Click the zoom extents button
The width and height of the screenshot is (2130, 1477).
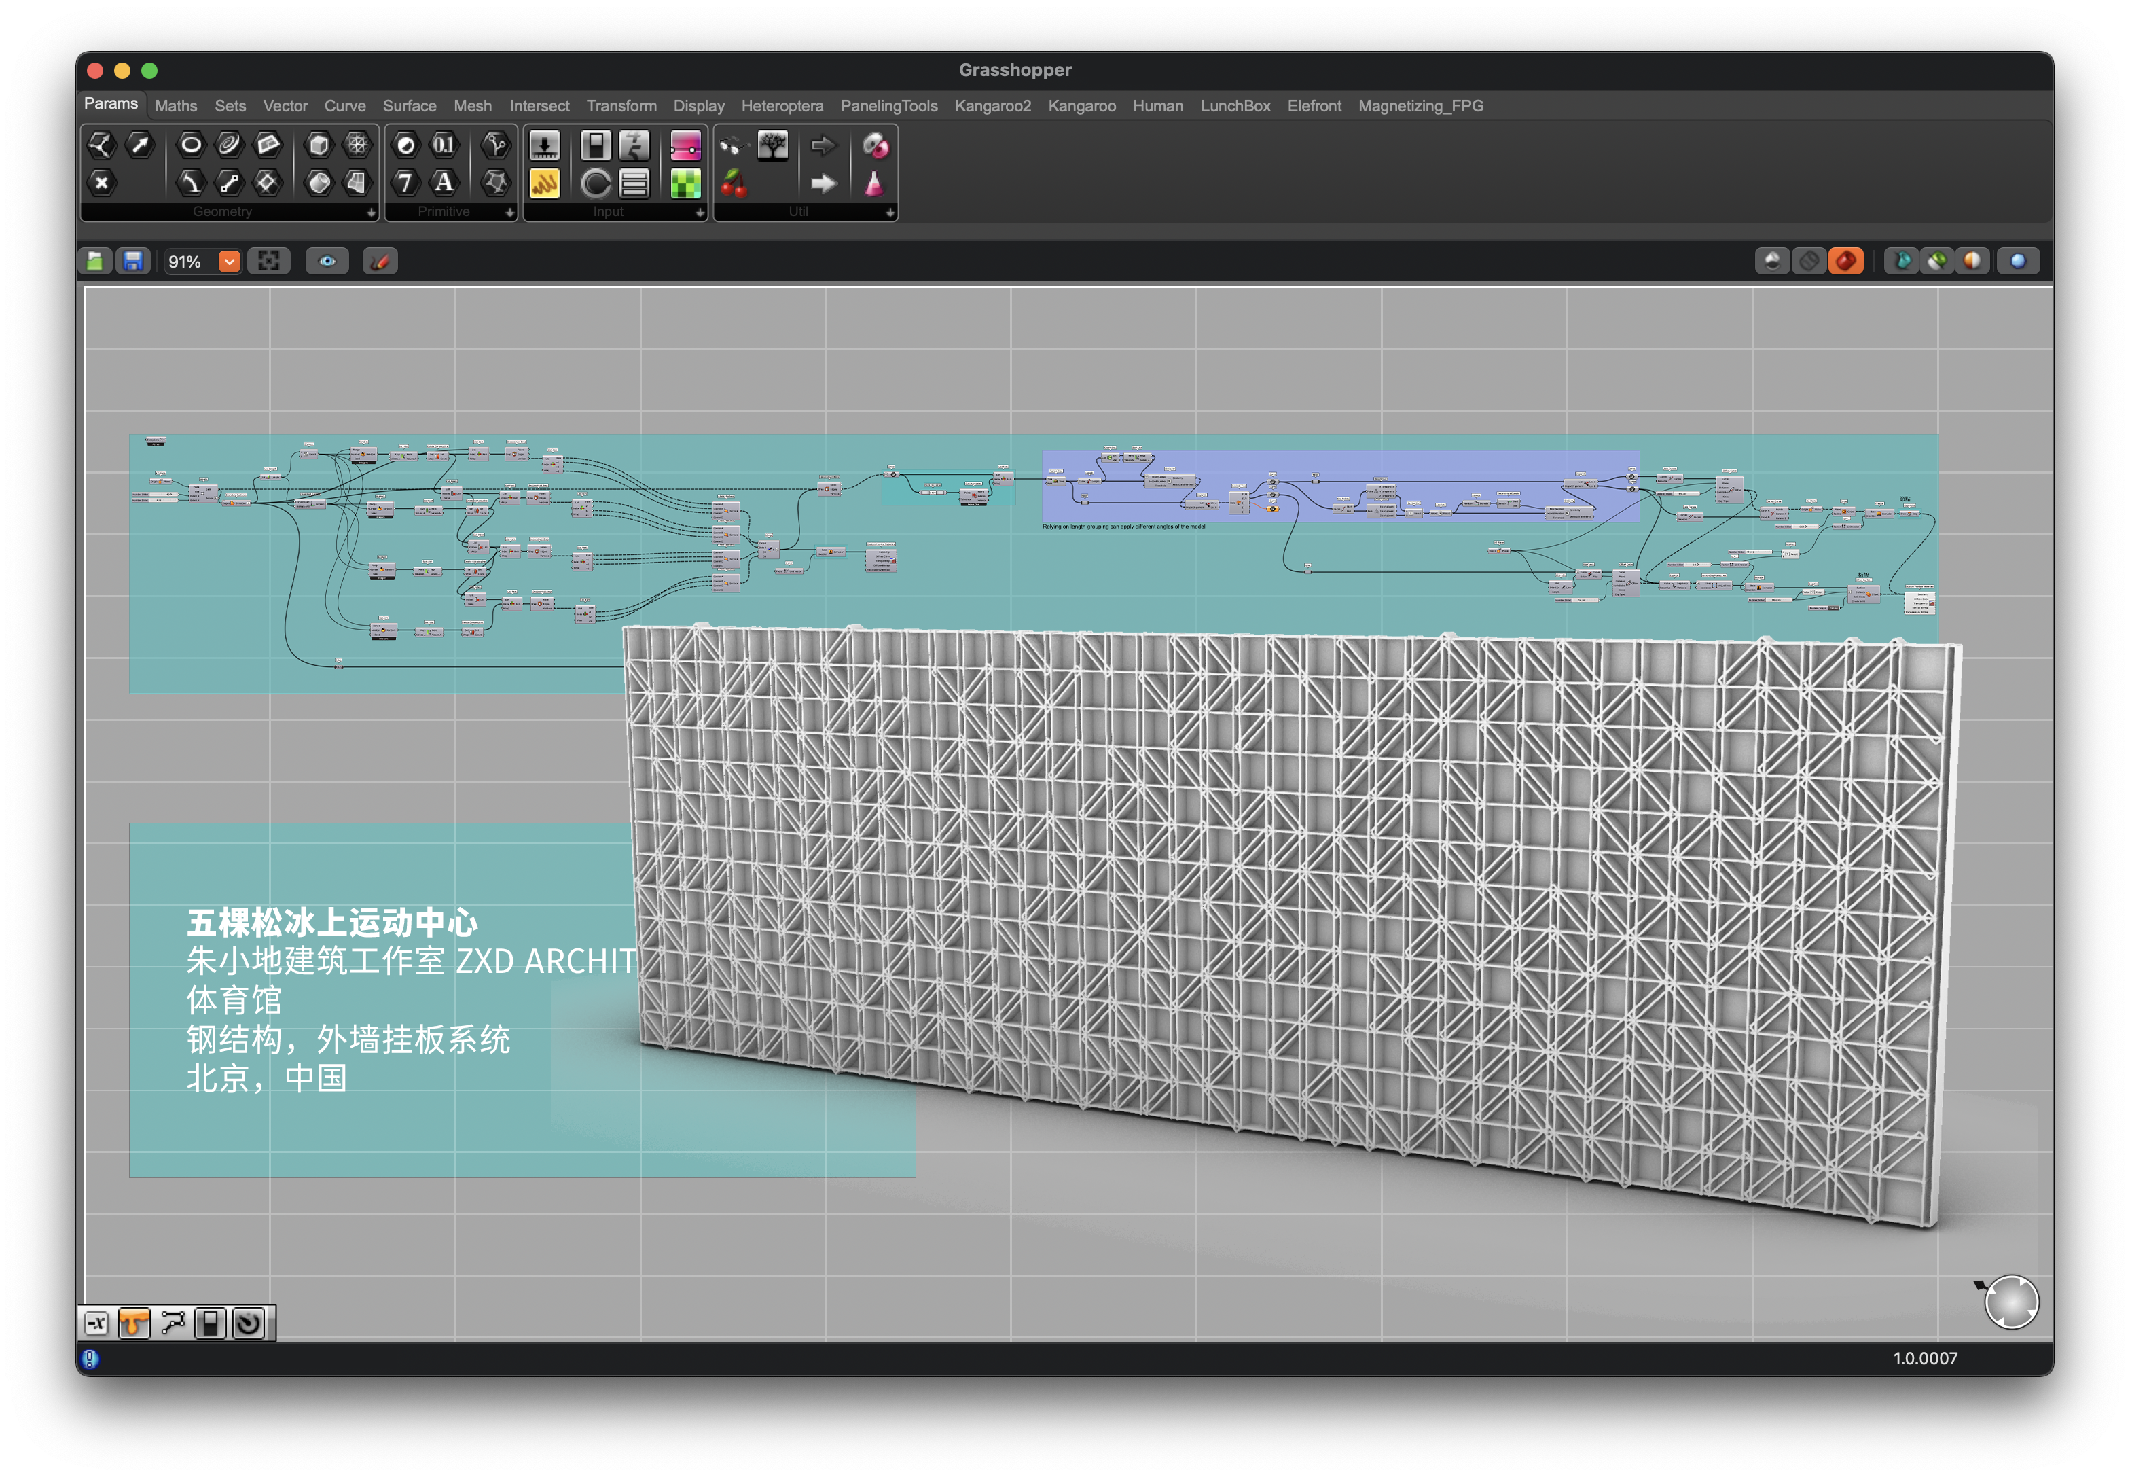click(x=269, y=262)
